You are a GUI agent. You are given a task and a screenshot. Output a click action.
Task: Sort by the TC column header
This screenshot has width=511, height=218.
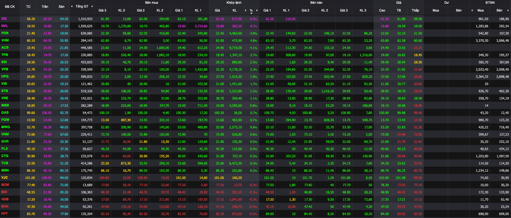[28, 7]
